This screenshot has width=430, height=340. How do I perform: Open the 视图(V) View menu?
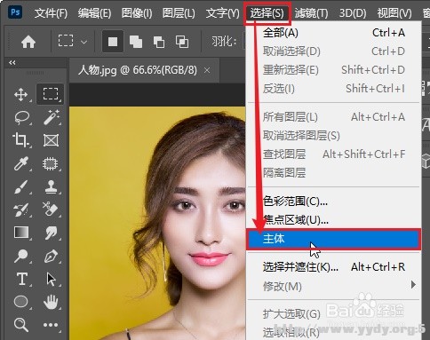pos(394,13)
